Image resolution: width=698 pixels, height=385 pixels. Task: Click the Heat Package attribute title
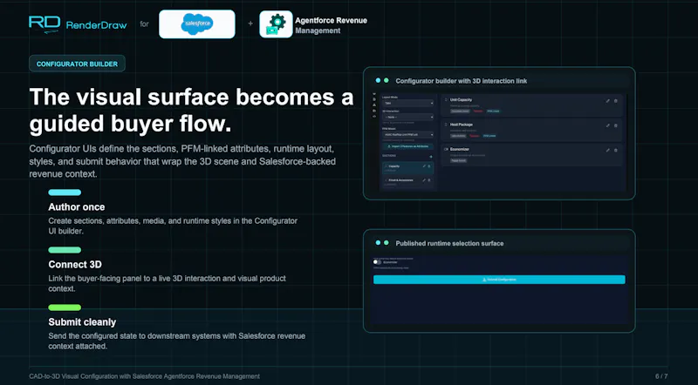462,125
